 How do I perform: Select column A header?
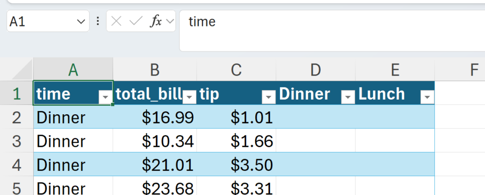coord(73,70)
